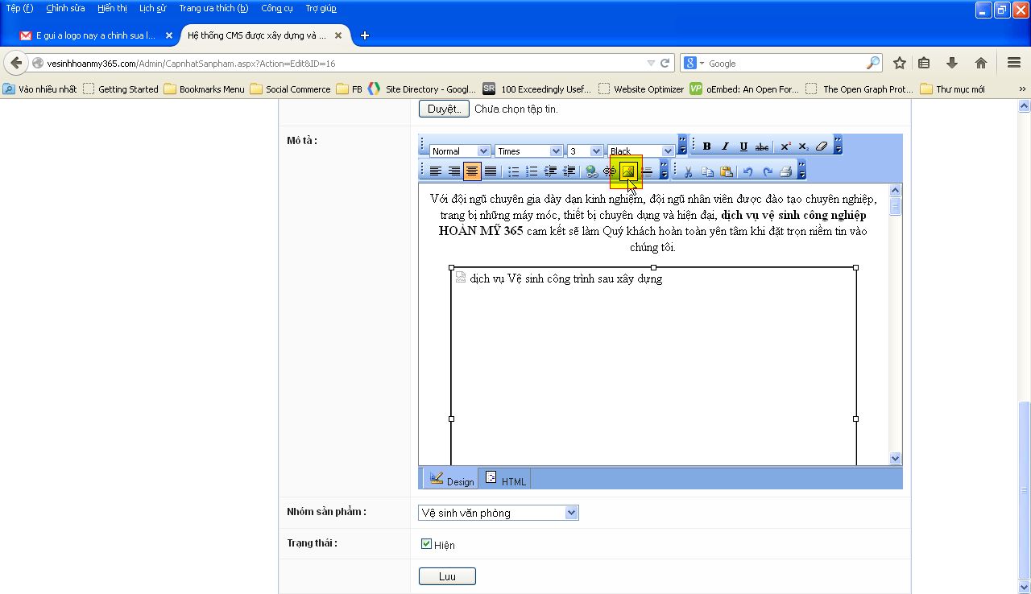Apply italic formatting
1031x594 pixels.
(725, 146)
